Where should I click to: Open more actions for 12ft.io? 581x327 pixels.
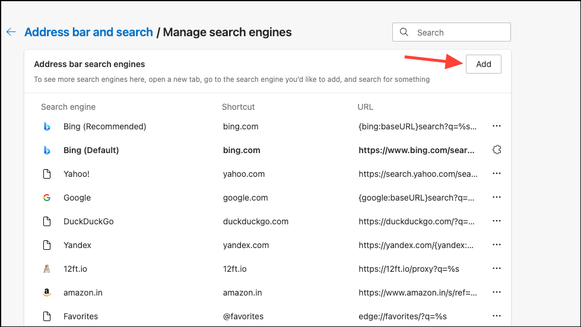coord(497,269)
